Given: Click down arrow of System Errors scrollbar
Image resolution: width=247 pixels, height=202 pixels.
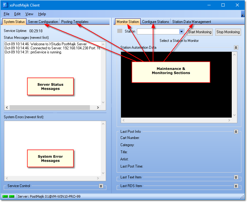Looking at the screenshot, I should 103,173.
